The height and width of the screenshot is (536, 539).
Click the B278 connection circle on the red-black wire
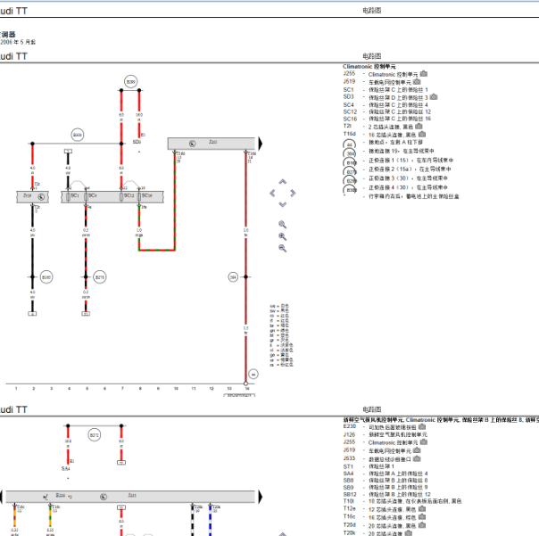[x=100, y=277]
